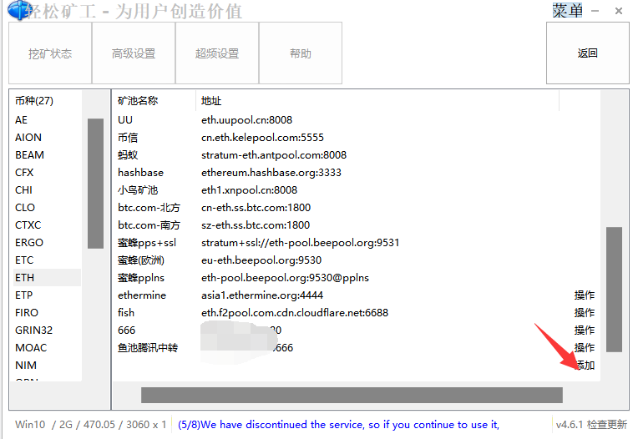Click 添加 to add a pool
633x439 pixels.
click(585, 366)
